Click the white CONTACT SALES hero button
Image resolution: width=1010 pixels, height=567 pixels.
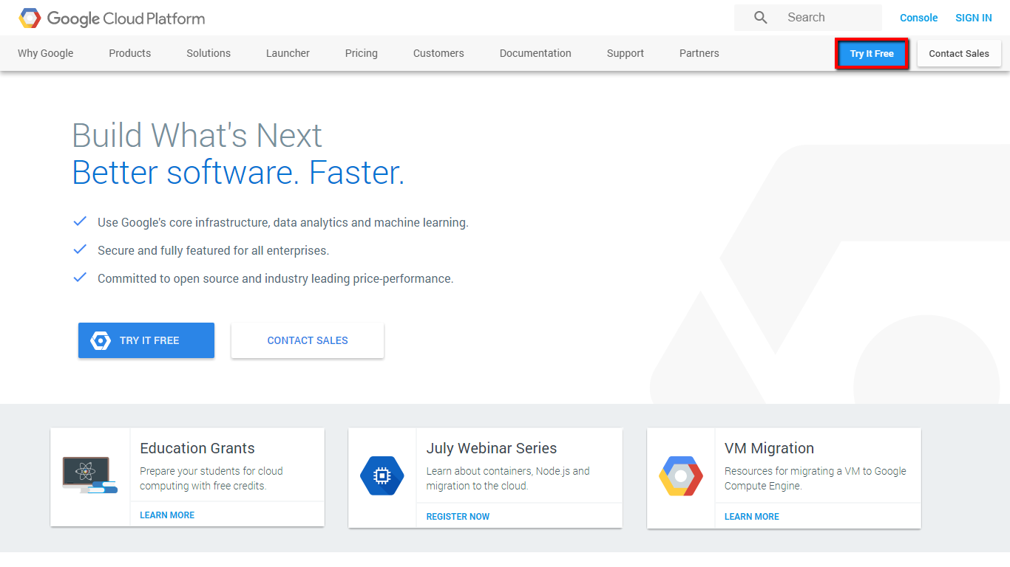pyautogui.click(x=308, y=340)
